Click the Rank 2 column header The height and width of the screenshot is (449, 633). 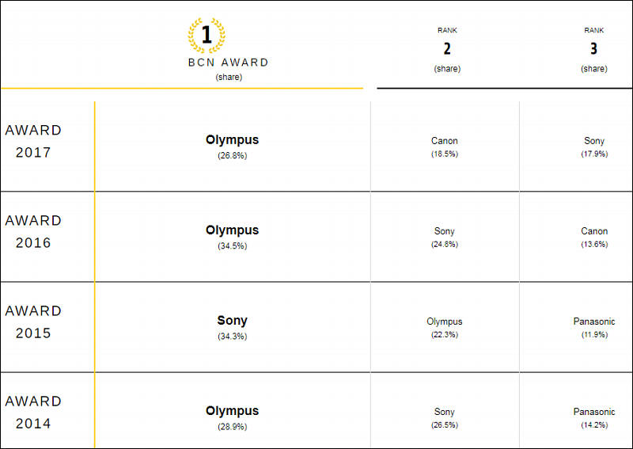pyautogui.click(x=447, y=50)
